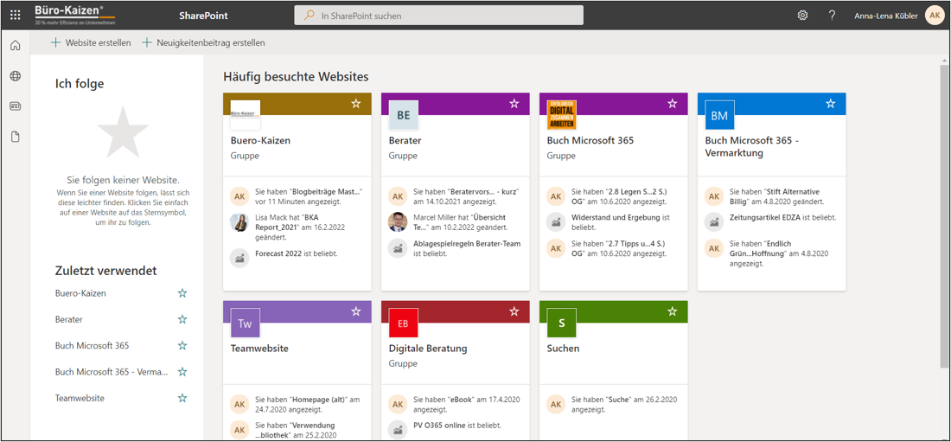The image size is (951, 442).
Task: Click Buero-Kaizen site logo thumbnail
Action: coord(245,115)
